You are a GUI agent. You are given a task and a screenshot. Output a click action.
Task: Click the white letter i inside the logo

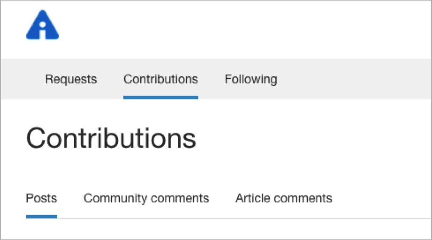(42, 30)
